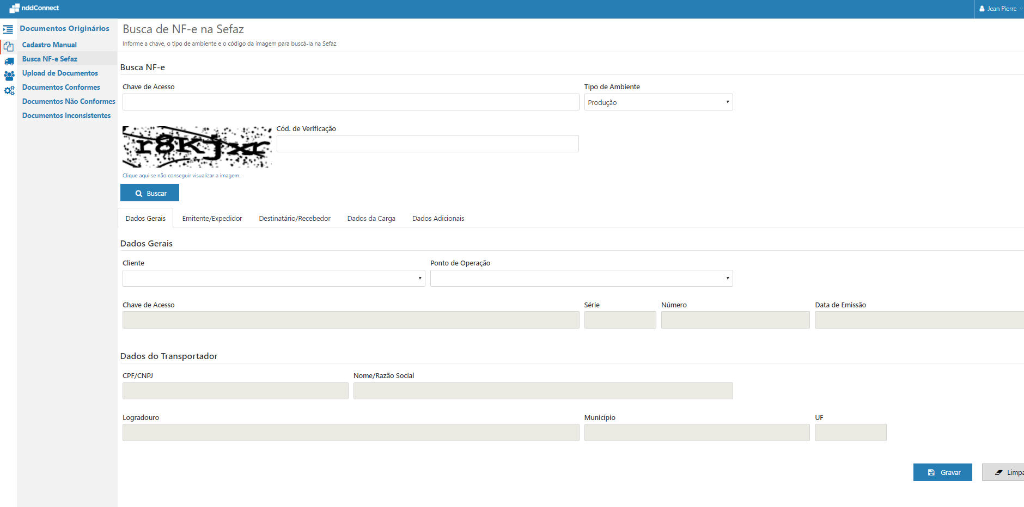Click the Gravar save button
The image size is (1024, 507).
[x=942, y=472]
